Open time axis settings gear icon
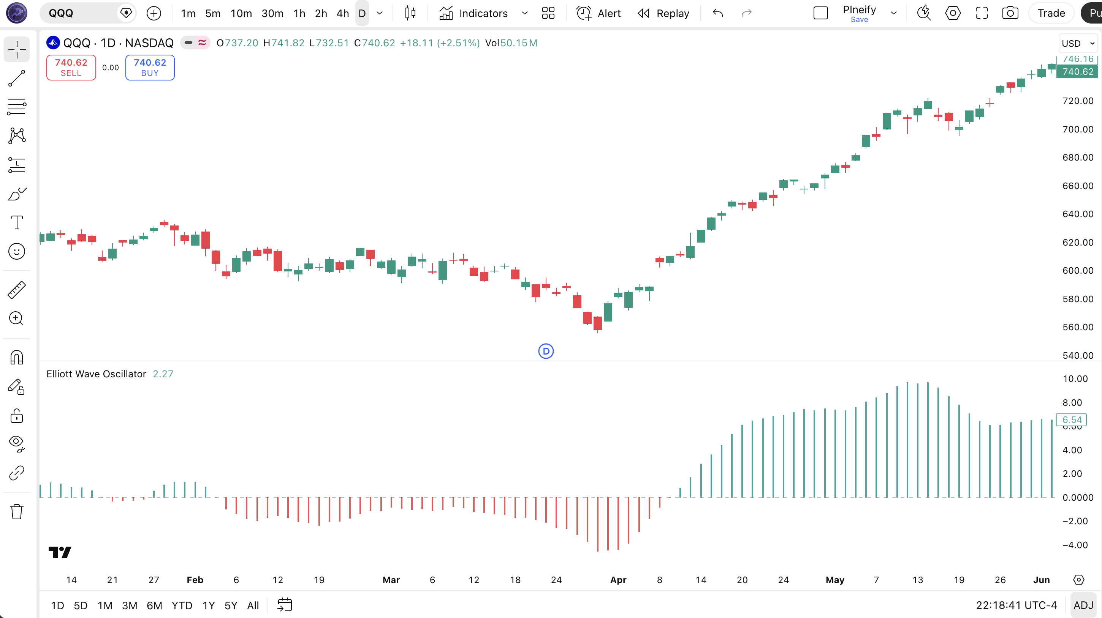Screen dimensions: 1102x618 tap(1078, 580)
